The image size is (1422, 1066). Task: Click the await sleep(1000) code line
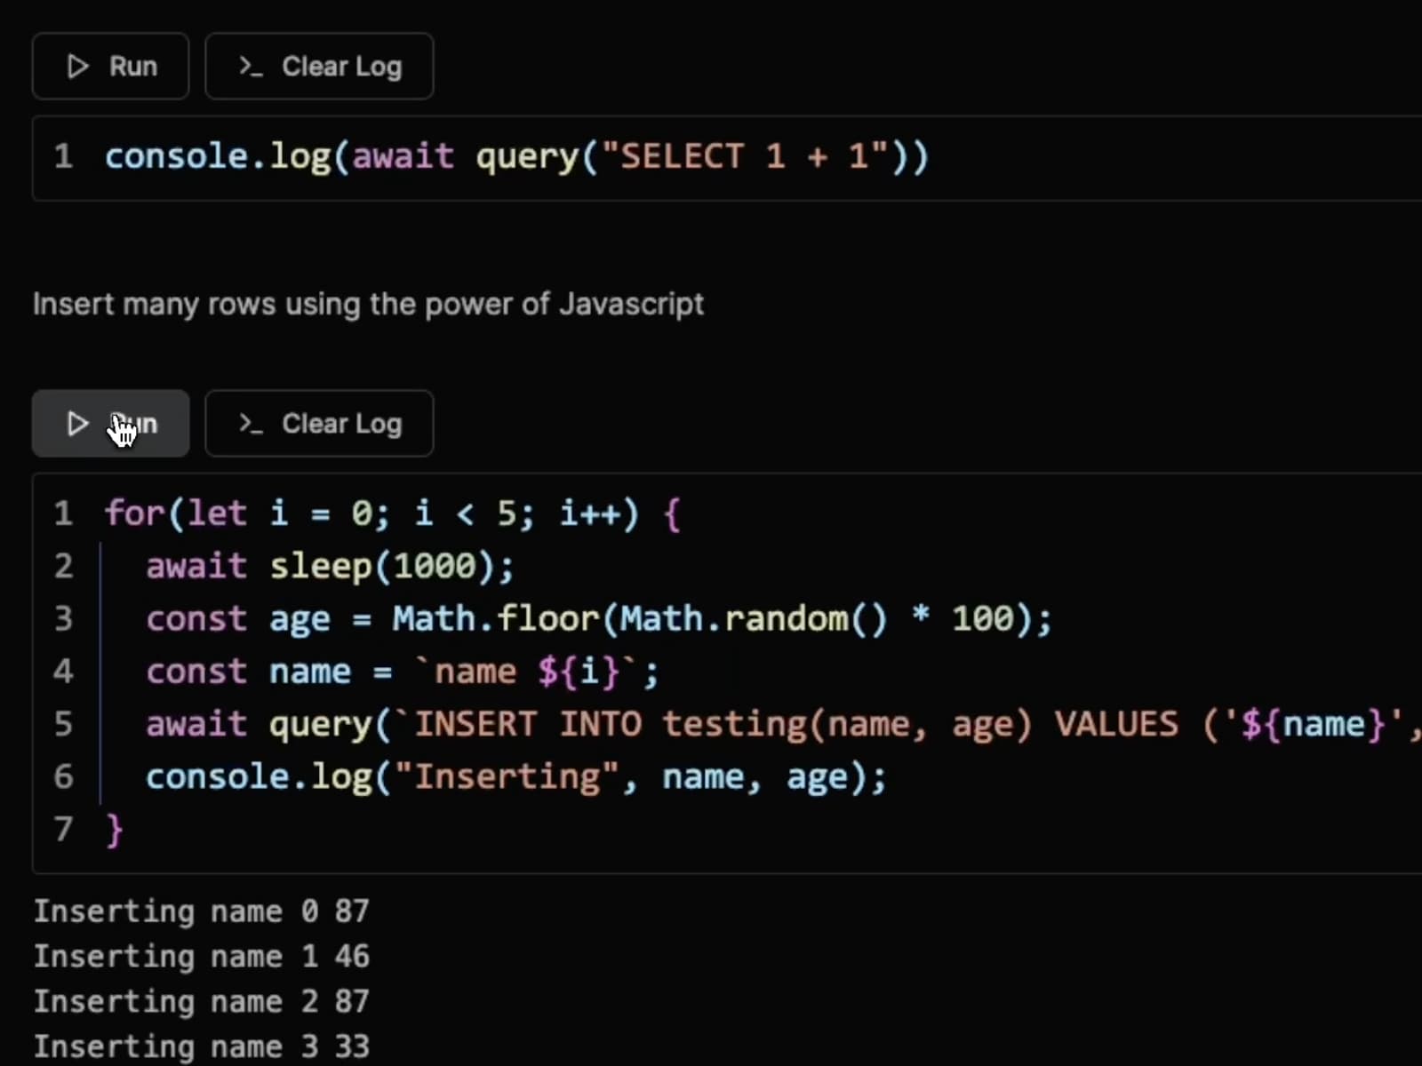tap(330, 567)
